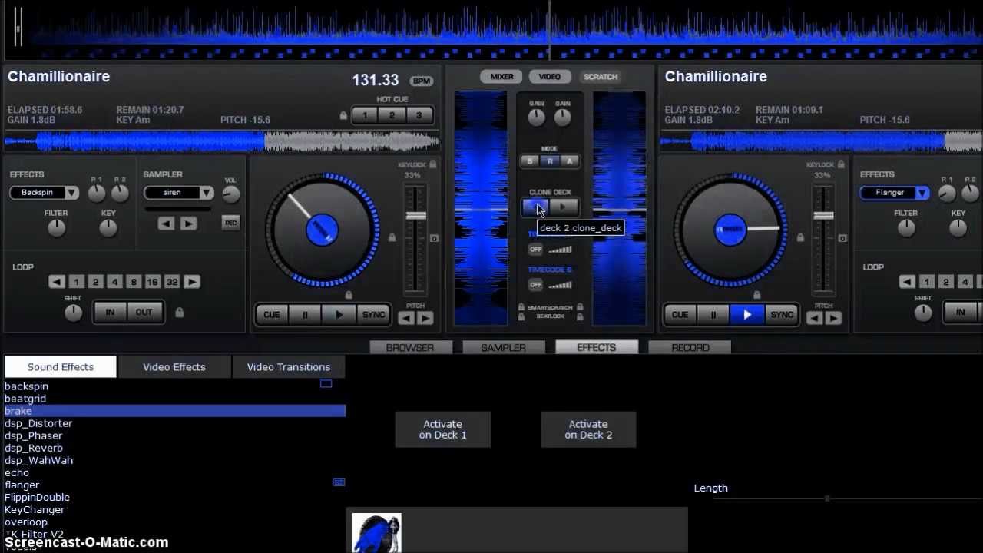Screen dimensions: 983x553
Task: Open the RECORD tab
Action: pos(690,347)
